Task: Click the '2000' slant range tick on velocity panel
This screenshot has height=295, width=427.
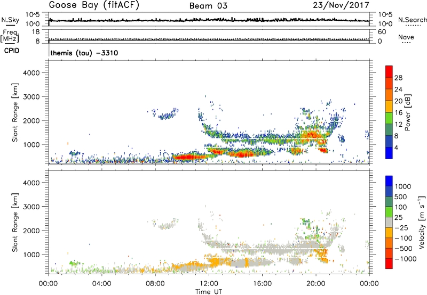Action: click(x=31, y=231)
